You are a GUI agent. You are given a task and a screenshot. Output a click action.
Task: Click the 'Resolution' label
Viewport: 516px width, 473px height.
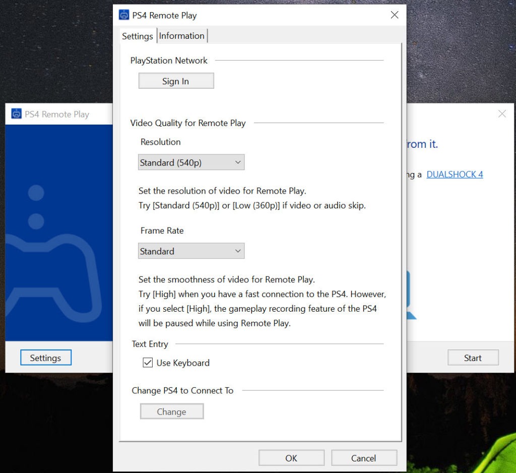[x=161, y=142]
